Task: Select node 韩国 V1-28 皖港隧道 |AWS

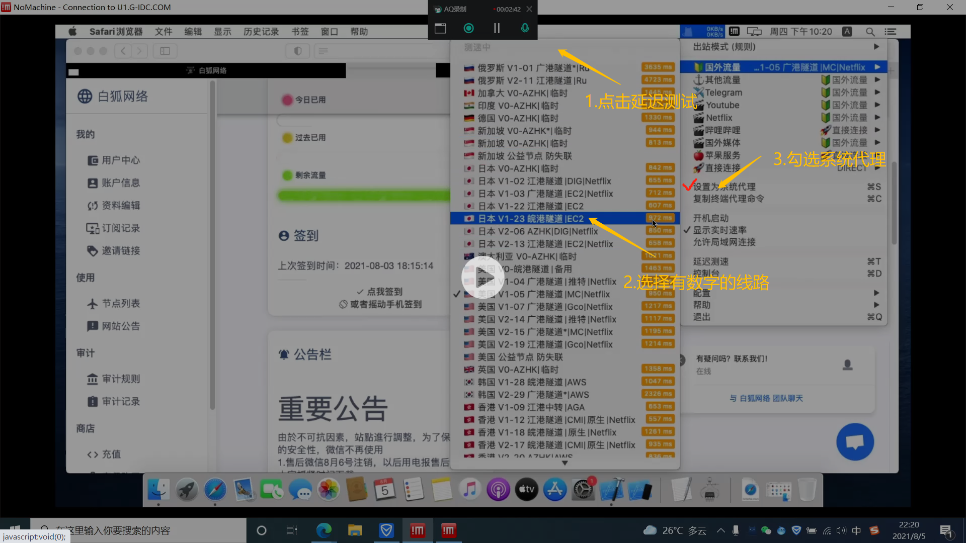Action: tap(565, 382)
